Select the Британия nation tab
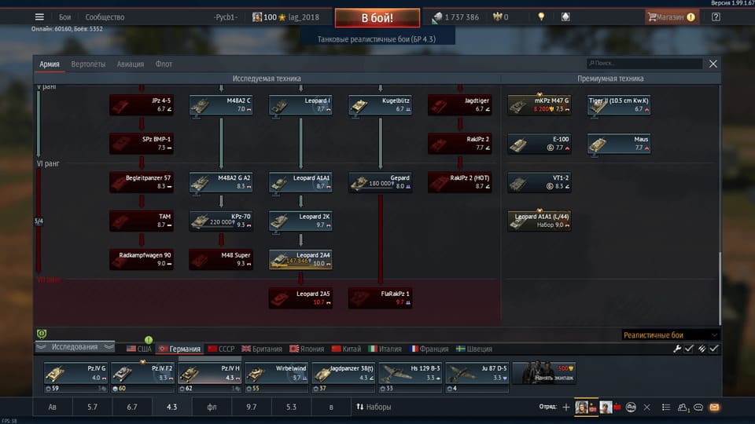755x424 pixels. [262, 349]
